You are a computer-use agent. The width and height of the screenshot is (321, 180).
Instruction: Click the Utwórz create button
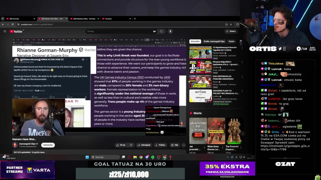[x=231, y=31]
